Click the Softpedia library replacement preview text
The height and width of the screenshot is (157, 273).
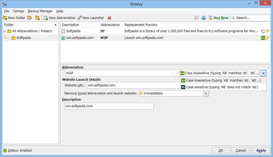191,31
